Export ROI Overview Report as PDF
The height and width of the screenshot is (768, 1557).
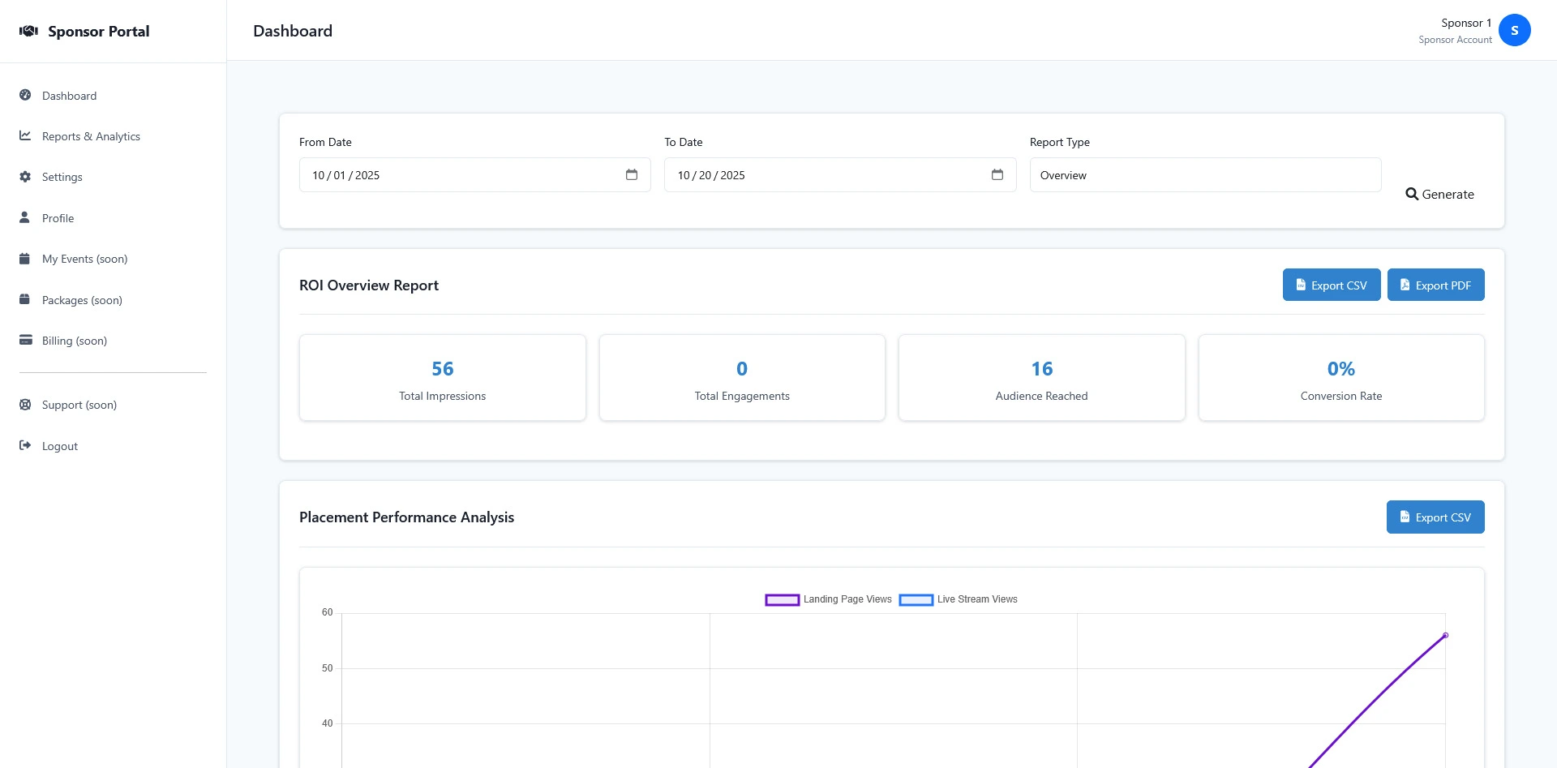point(1435,285)
